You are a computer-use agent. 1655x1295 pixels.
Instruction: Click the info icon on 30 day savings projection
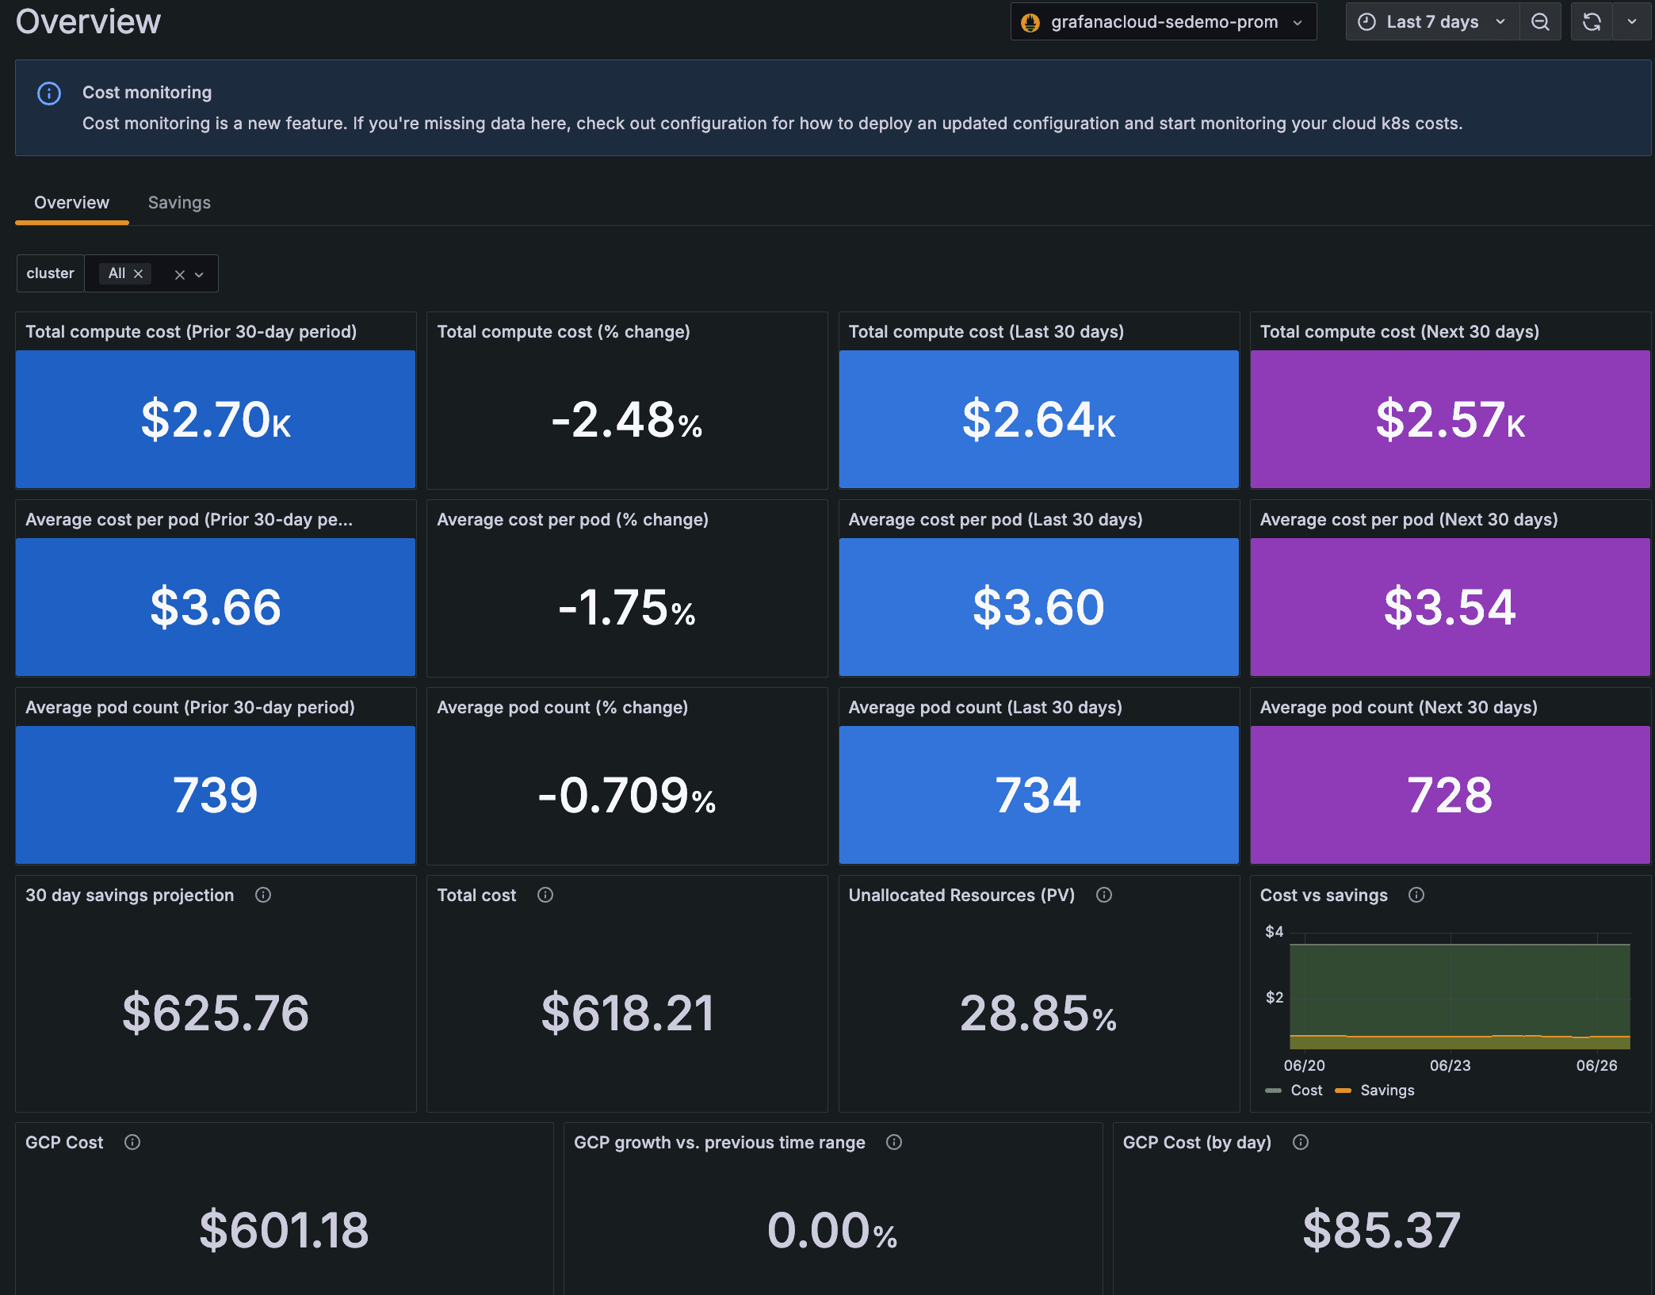262,895
